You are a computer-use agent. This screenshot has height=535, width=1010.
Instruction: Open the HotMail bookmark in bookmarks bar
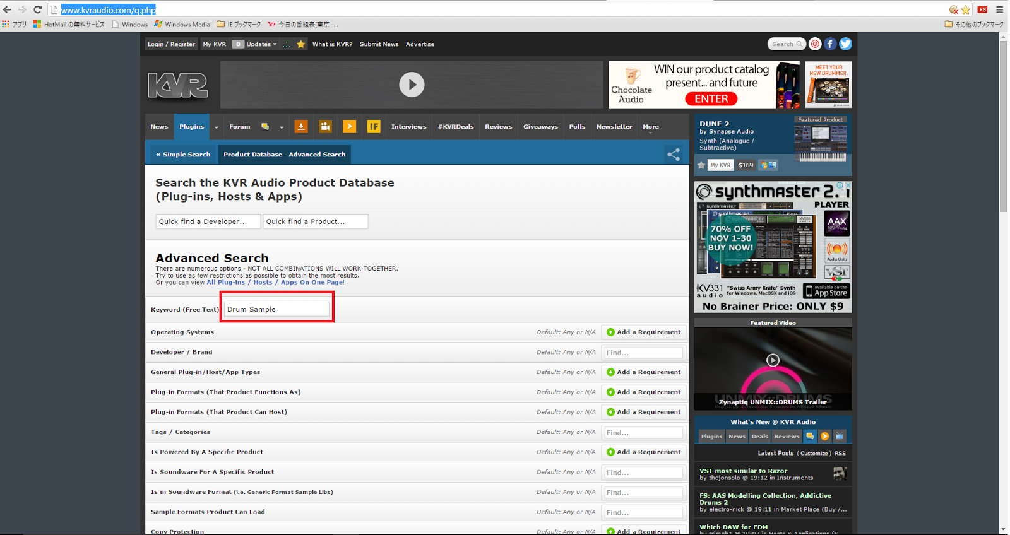69,25
